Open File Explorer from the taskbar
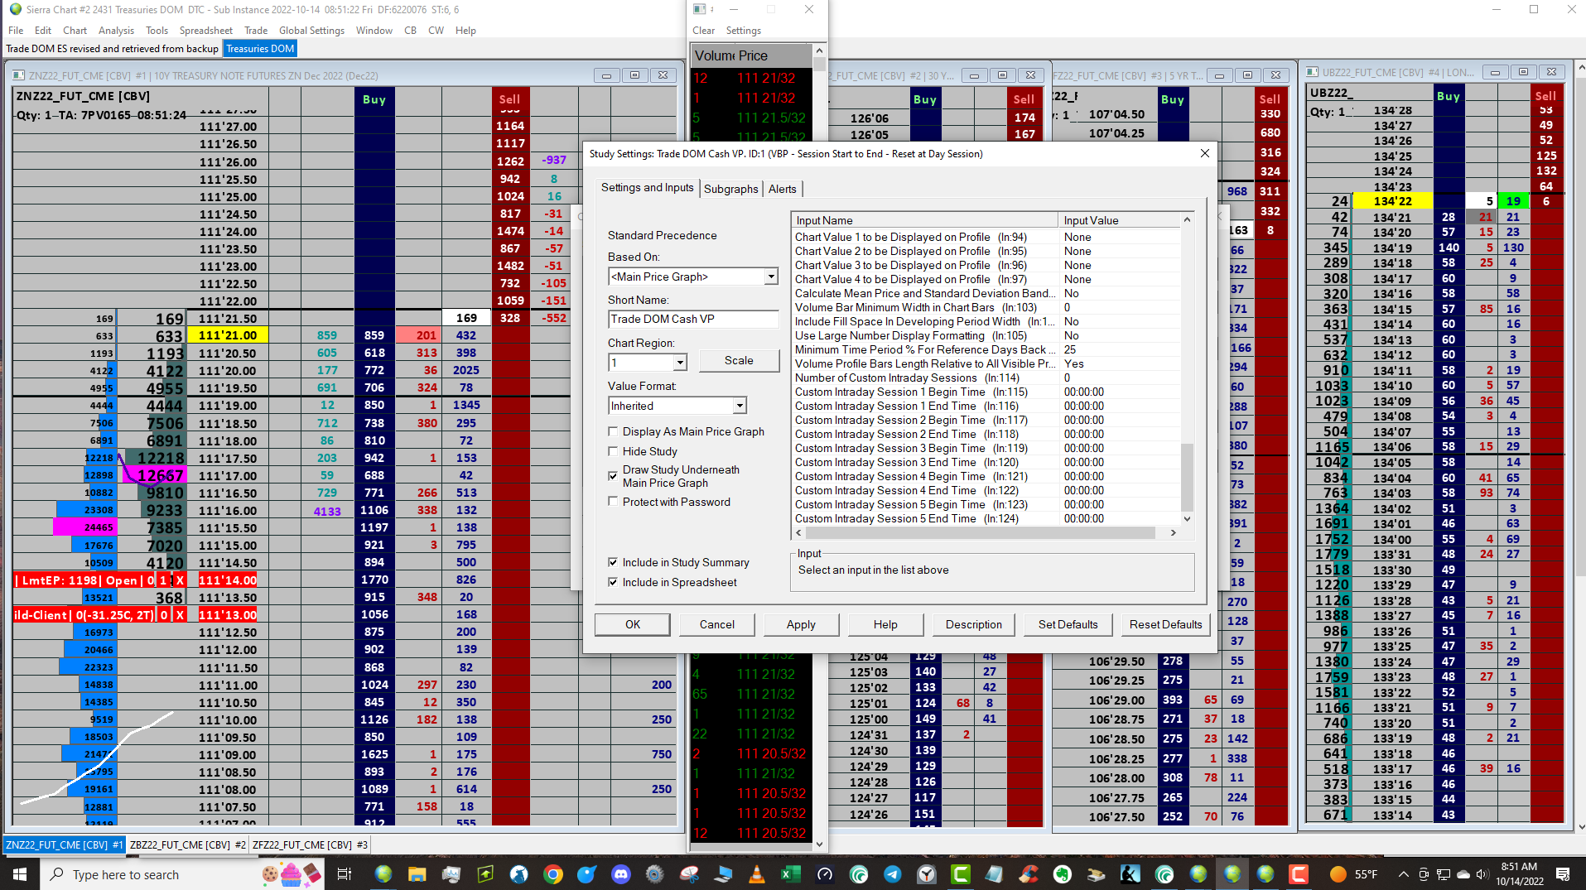This screenshot has height=890, width=1586. pos(417,874)
